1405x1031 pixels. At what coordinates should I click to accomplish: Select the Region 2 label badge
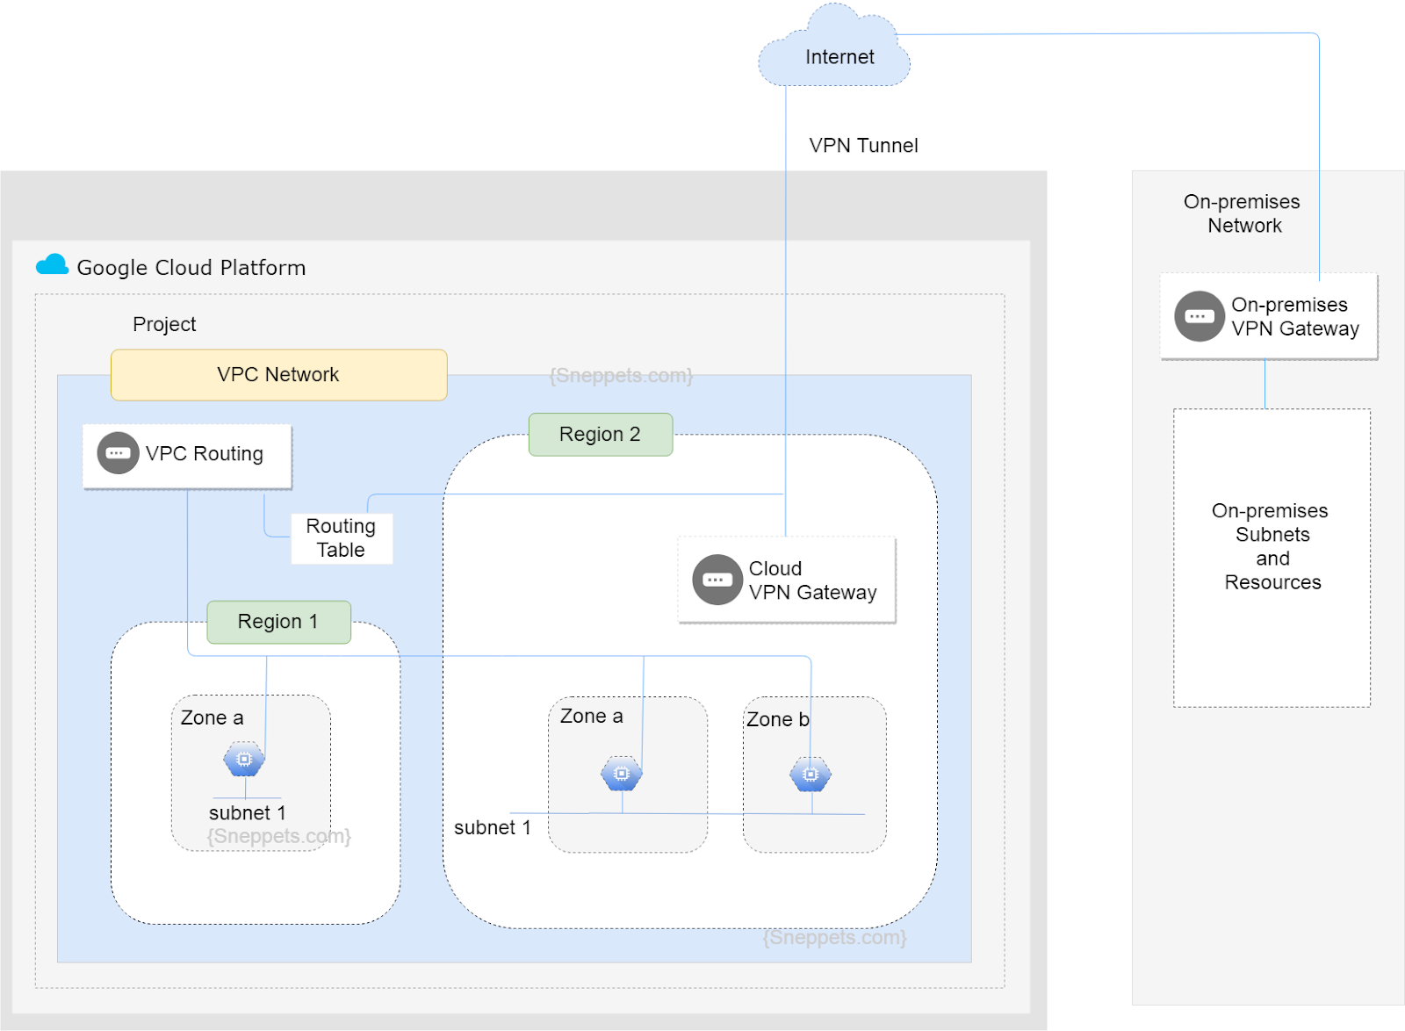point(600,434)
